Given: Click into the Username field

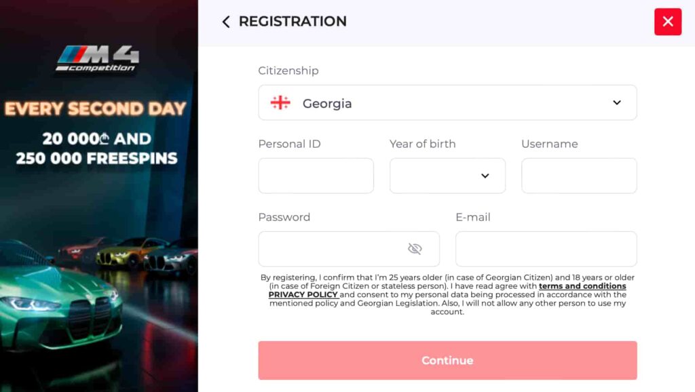Looking at the screenshot, I should pos(578,176).
